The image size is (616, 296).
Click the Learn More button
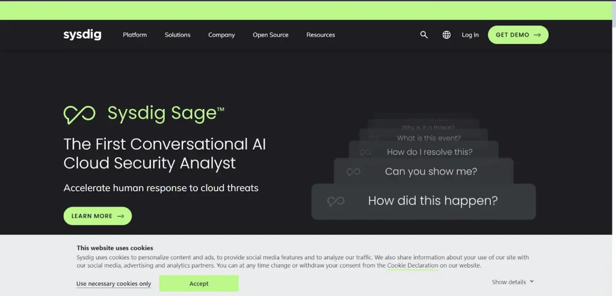click(97, 216)
